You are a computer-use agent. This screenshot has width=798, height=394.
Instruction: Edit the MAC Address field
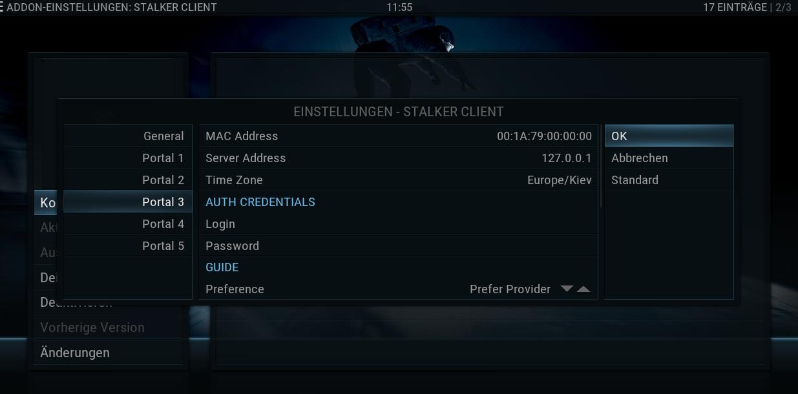[398, 136]
